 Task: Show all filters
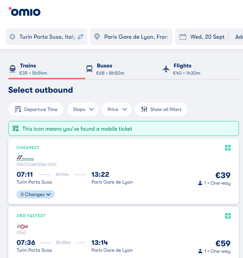tap(161, 109)
